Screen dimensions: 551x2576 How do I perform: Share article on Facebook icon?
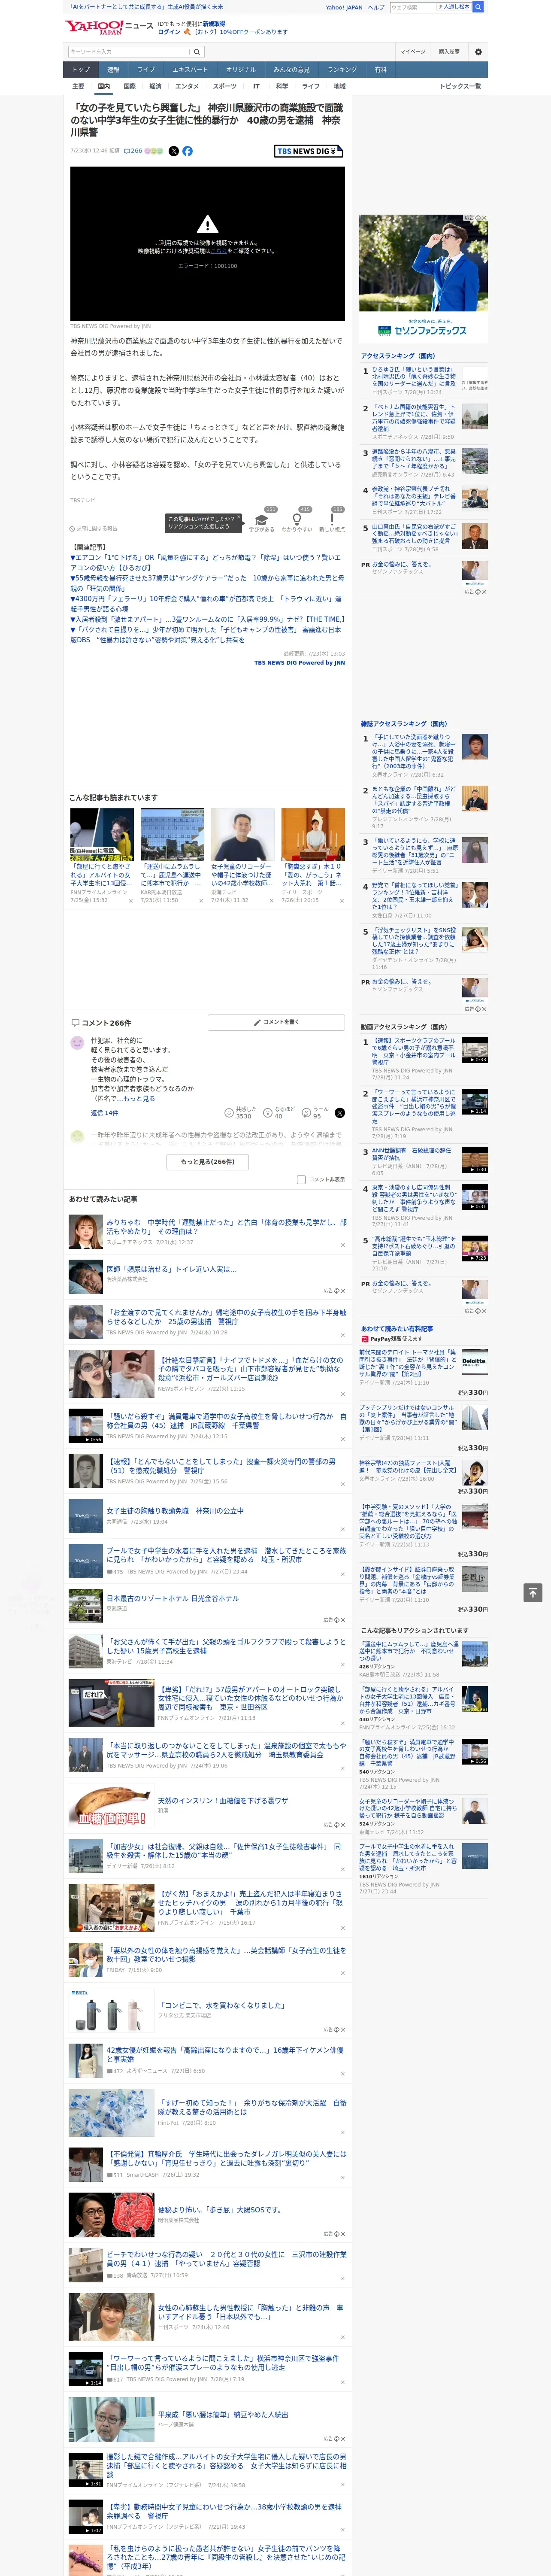pyautogui.click(x=187, y=151)
